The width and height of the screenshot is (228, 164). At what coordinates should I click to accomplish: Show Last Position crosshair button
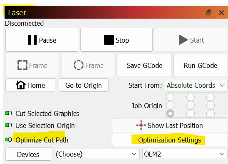(170, 125)
